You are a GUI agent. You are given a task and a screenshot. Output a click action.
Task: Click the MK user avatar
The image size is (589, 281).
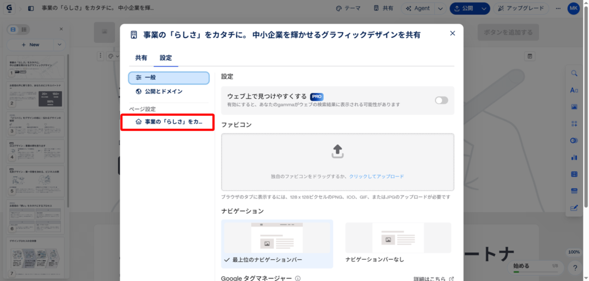573,9
